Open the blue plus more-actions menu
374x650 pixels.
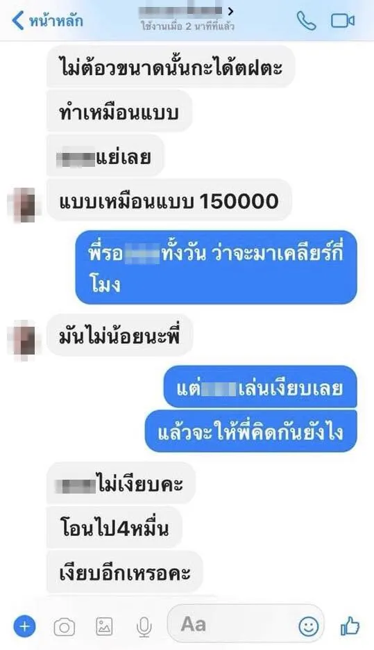(x=25, y=626)
